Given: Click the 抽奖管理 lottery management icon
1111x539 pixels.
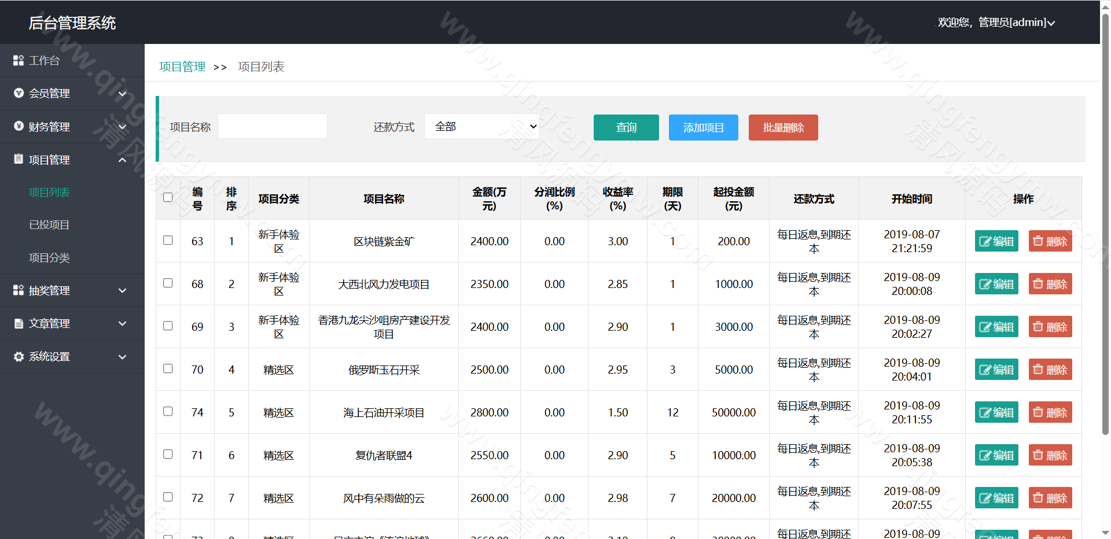Looking at the screenshot, I should [17, 290].
